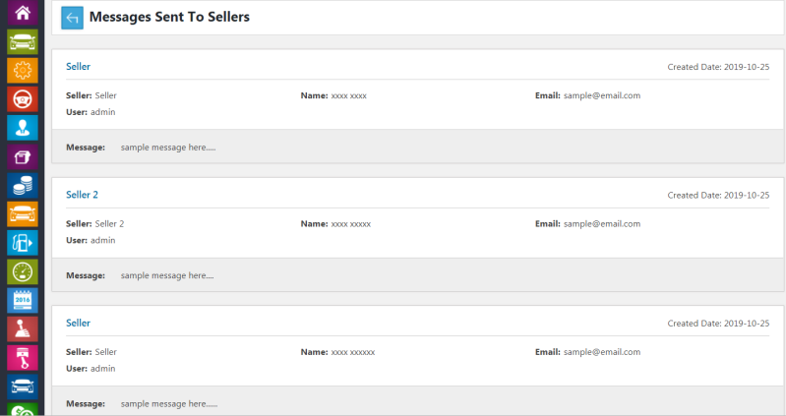Open the first 'Seller' message title link
This screenshot has width=786, height=416.
click(78, 66)
